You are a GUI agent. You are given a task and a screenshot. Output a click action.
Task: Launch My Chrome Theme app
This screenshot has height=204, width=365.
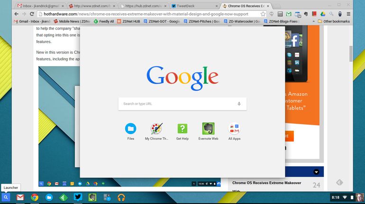[x=156, y=131]
